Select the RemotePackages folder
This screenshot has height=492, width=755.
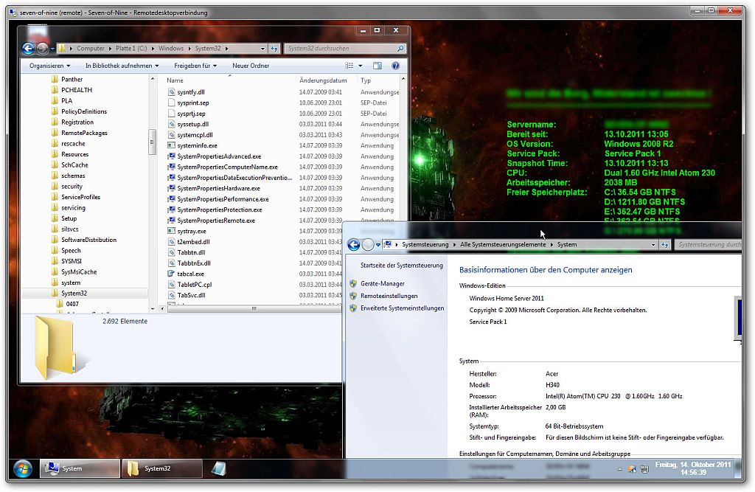tap(84, 133)
